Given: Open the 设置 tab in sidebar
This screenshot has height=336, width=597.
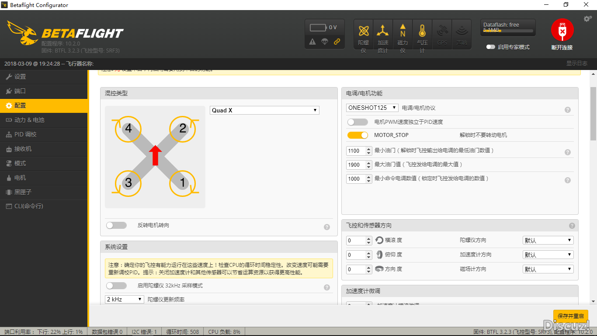Looking at the screenshot, I should (x=44, y=77).
